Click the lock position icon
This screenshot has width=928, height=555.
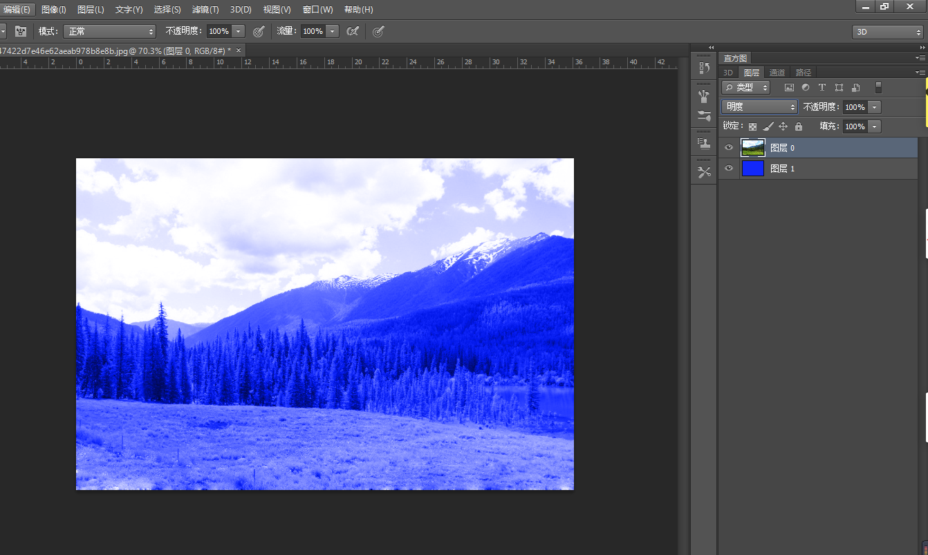pos(783,126)
